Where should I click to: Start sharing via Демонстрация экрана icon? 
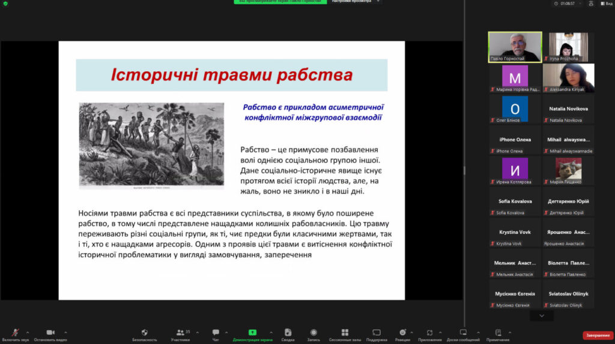(x=252, y=332)
